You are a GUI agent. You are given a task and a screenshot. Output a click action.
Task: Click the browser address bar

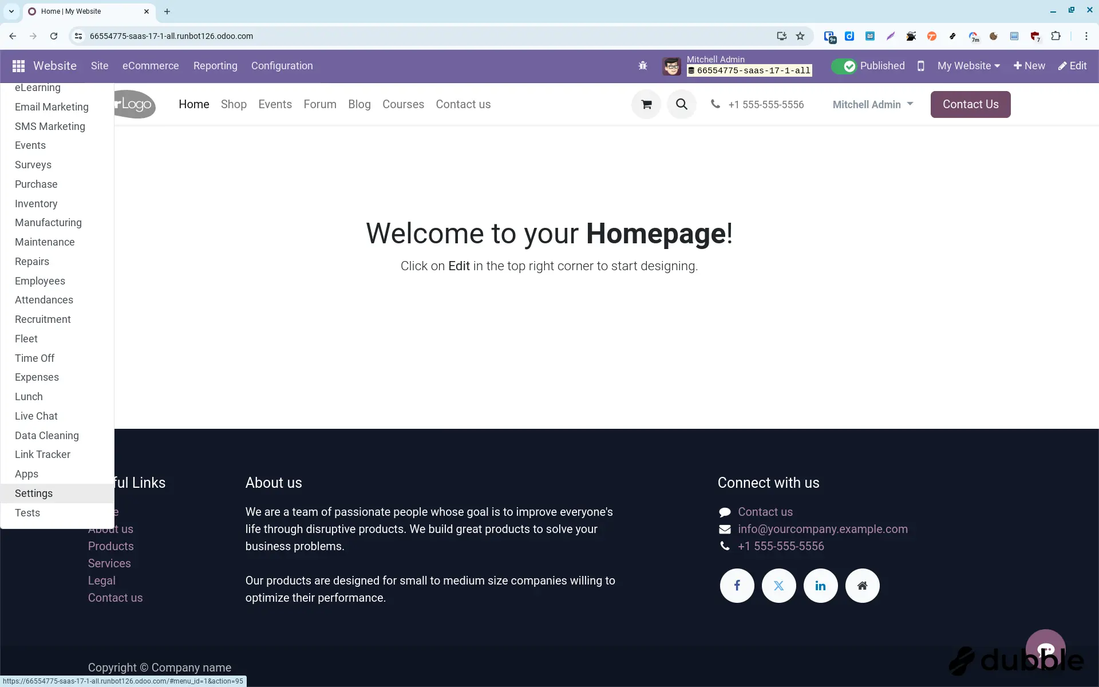tap(424, 36)
